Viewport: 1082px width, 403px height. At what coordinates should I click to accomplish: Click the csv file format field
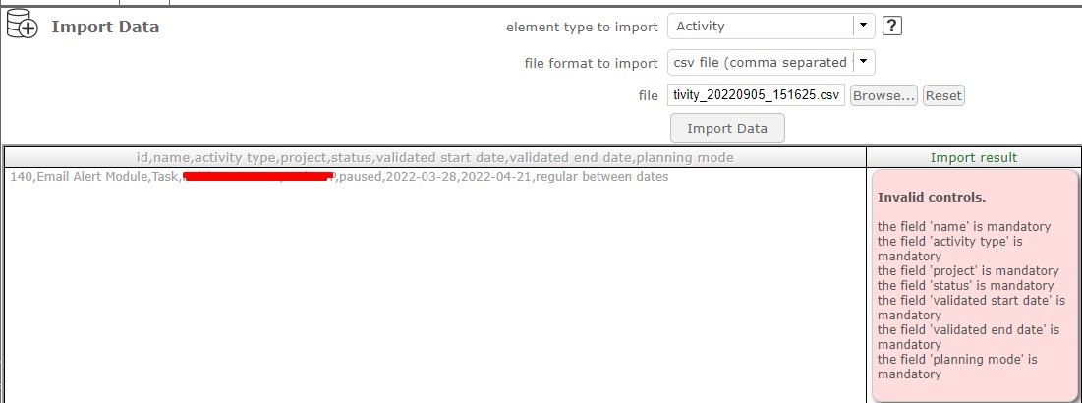760,62
